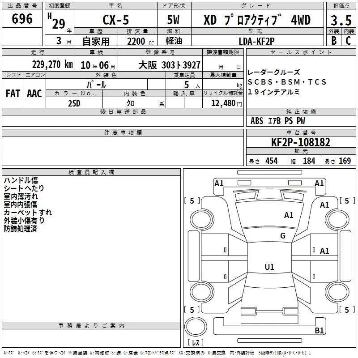The image size is (358, 358).
Task: Click inspector note 防錆処理済
Action: click(x=20, y=229)
